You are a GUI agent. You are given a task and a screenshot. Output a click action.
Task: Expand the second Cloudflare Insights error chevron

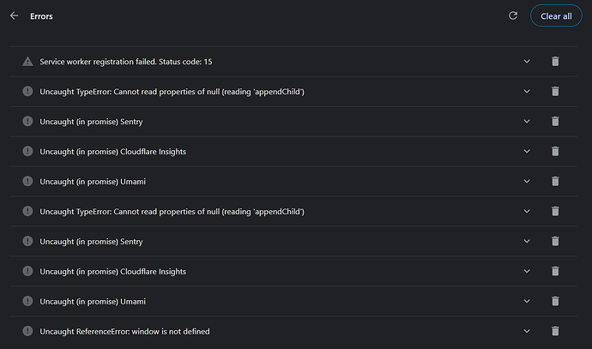pos(527,271)
